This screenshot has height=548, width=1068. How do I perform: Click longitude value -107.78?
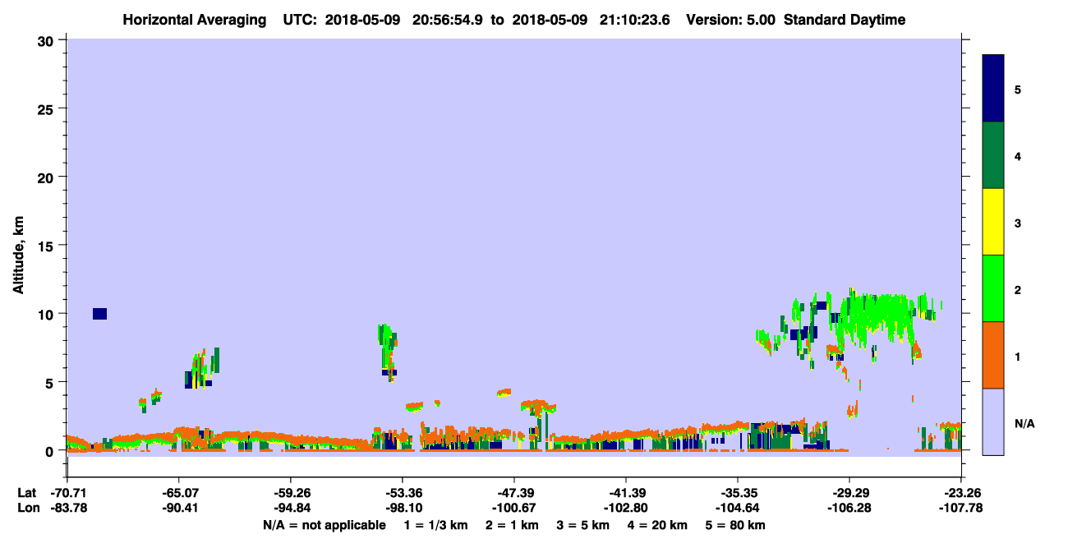pos(961,508)
